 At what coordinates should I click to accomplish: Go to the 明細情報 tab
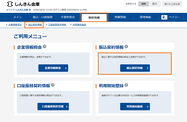(120, 17)
